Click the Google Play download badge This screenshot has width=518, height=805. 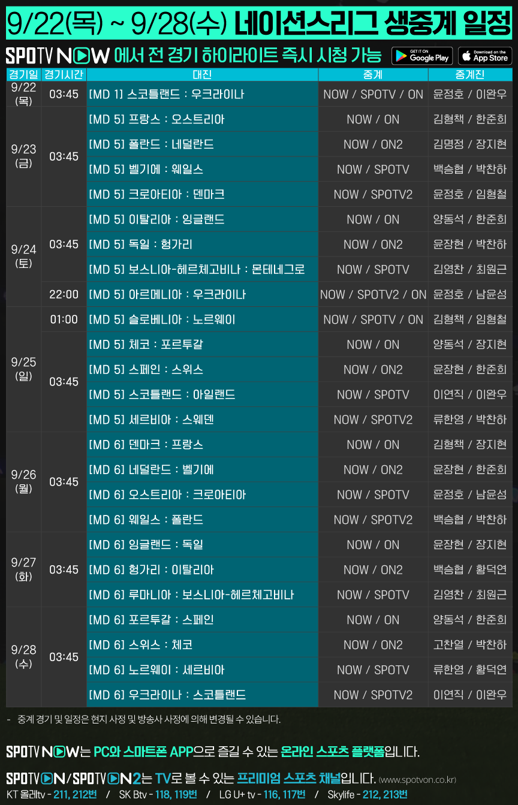[421, 56]
